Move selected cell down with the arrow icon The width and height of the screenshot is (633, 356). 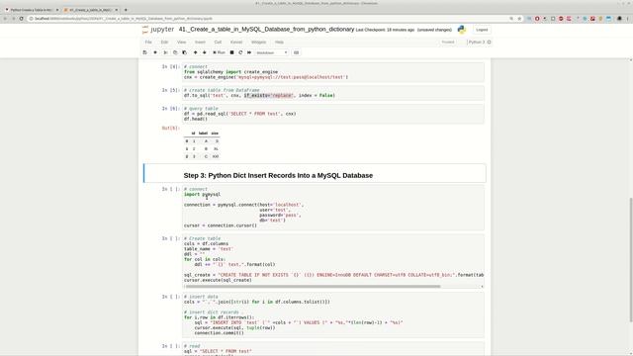(205, 52)
